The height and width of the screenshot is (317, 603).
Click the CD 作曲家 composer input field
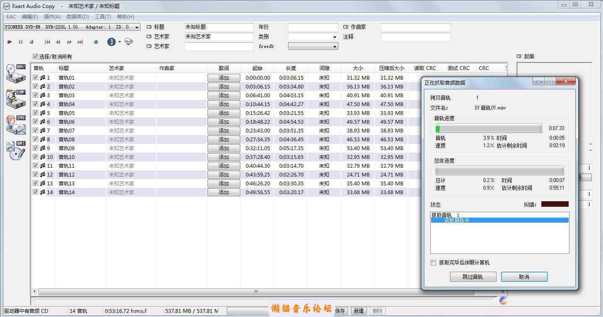click(416, 27)
